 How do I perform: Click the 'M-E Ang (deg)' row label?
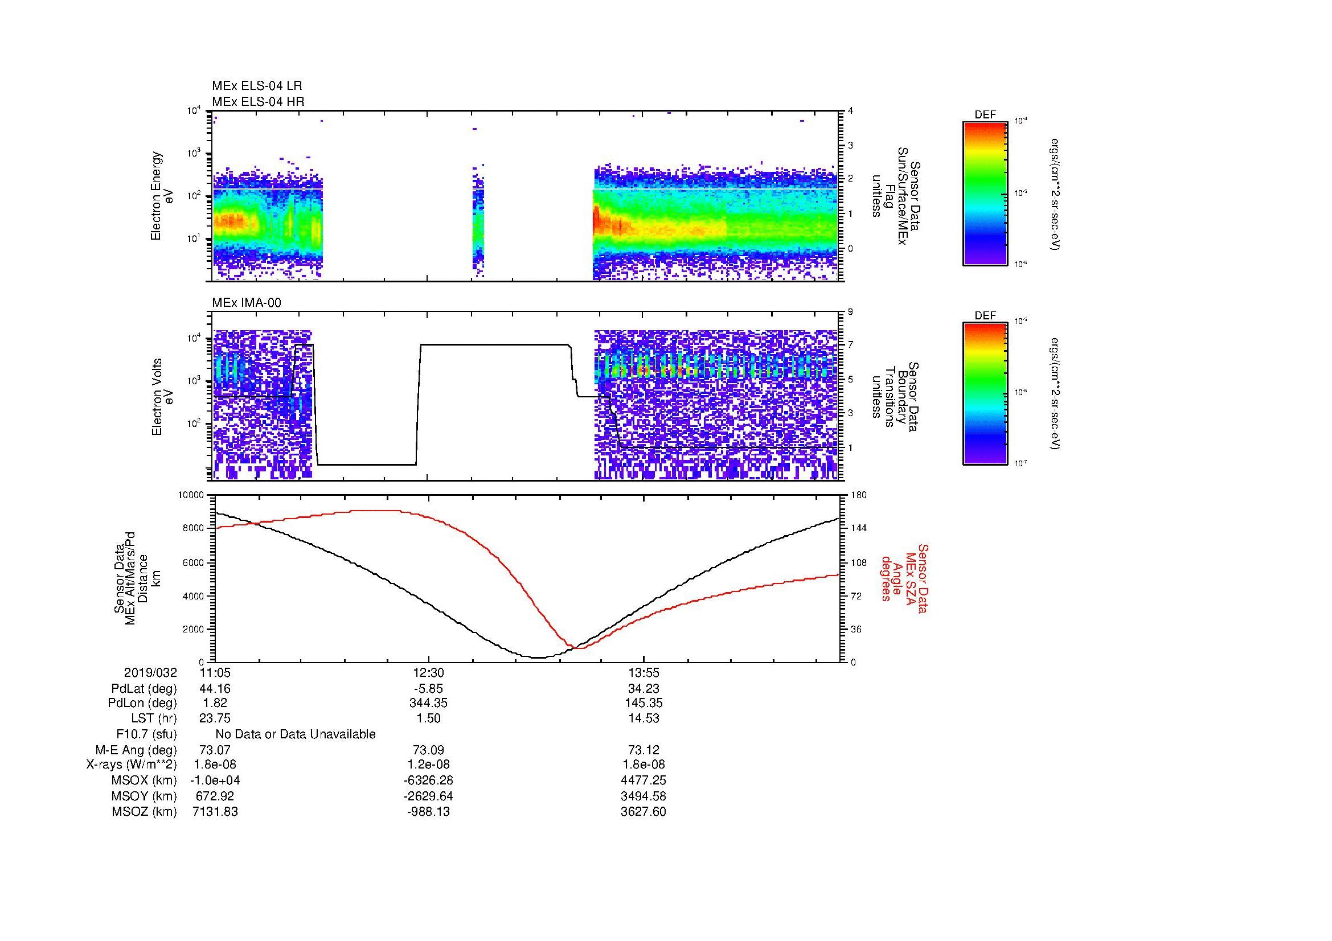(x=136, y=750)
